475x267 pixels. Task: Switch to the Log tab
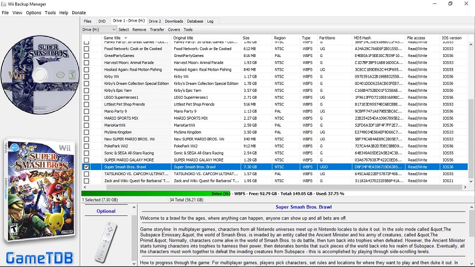click(210, 21)
